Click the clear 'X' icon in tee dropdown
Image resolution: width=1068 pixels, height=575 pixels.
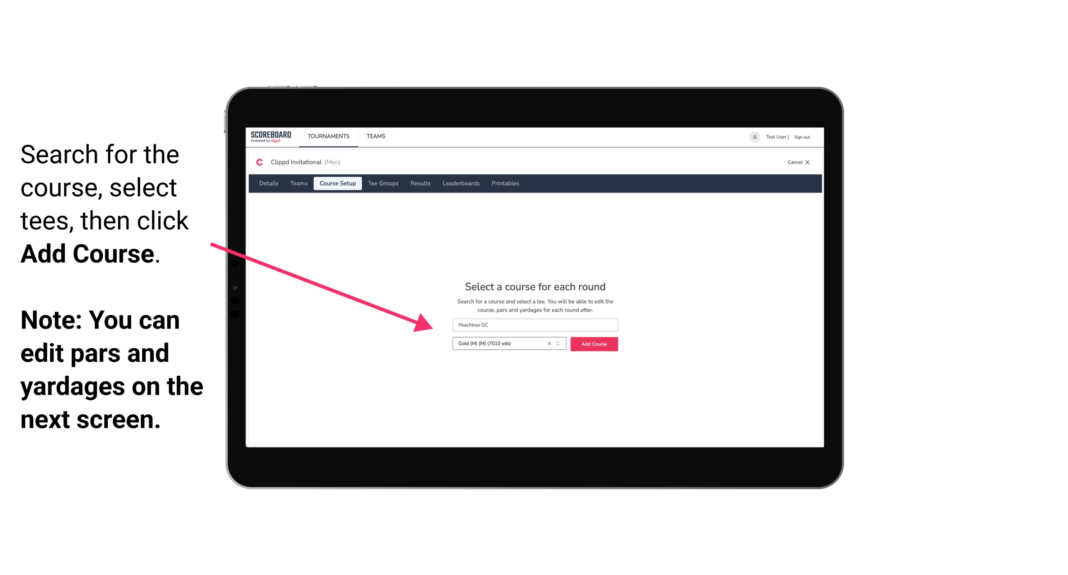click(x=549, y=343)
